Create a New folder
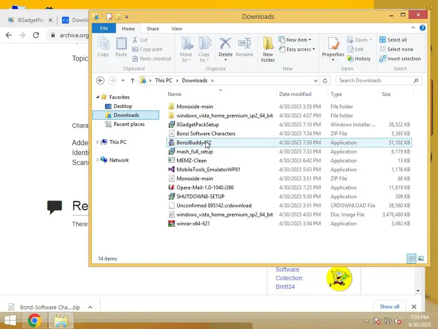Image resolution: width=438 pixels, height=329 pixels. pyautogui.click(x=268, y=50)
